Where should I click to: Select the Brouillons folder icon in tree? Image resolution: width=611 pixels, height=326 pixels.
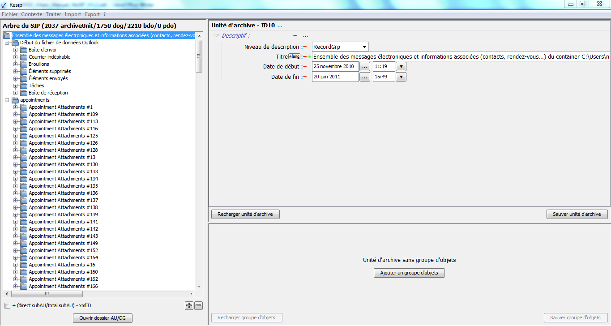pyautogui.click(x=24, y=64)
